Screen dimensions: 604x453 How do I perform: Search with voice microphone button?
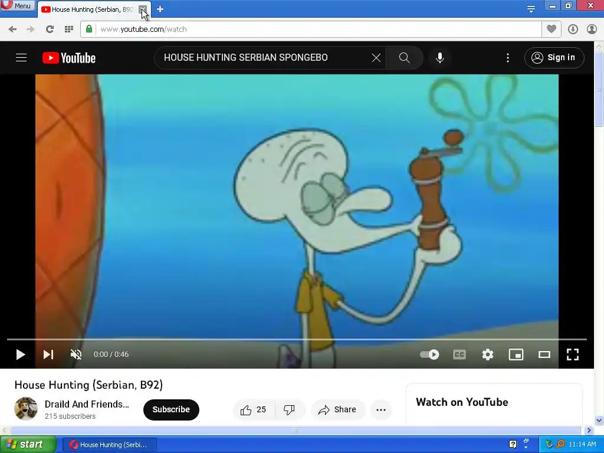click(x=440, y=58)
